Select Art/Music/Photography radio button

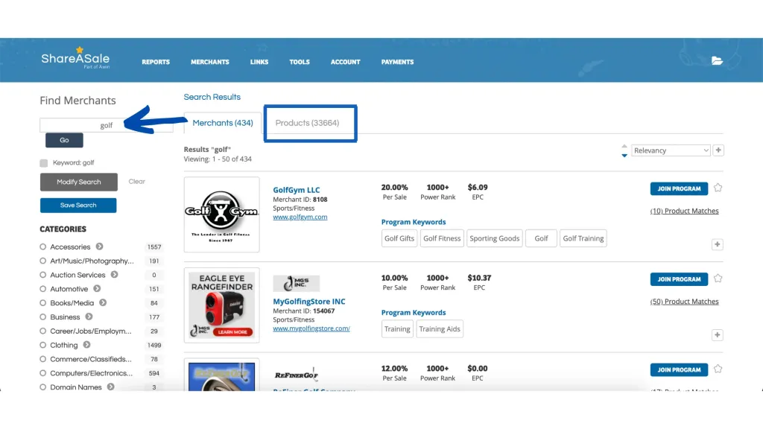pos(42,261)
